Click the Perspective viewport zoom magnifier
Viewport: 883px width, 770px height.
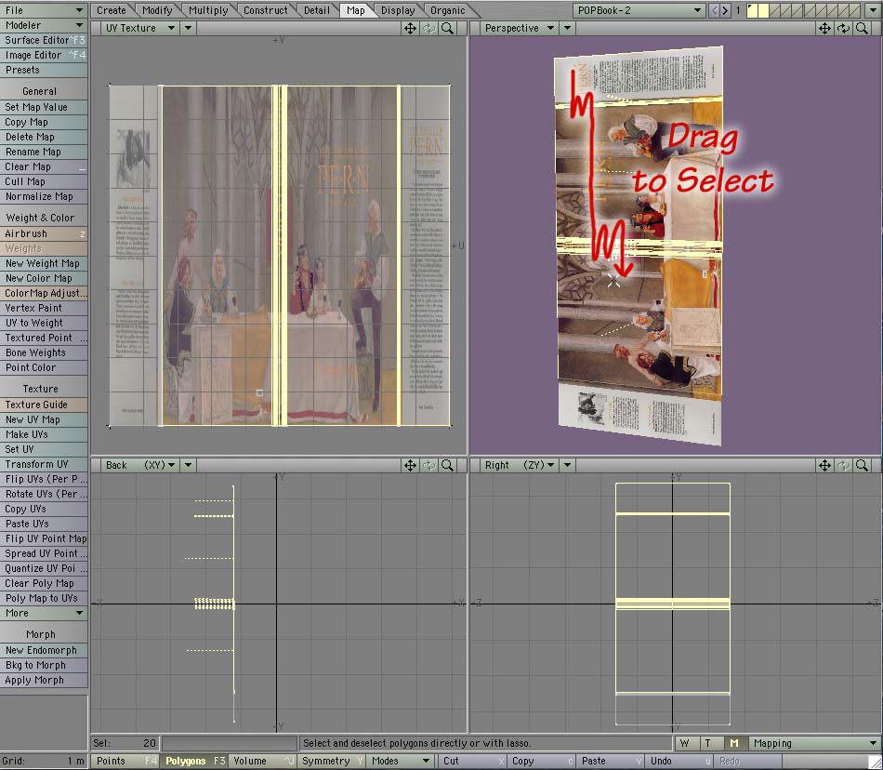click(x=862, y=28)
